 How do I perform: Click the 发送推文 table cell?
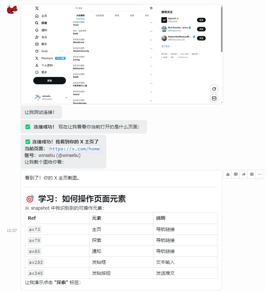coord(185,273)
